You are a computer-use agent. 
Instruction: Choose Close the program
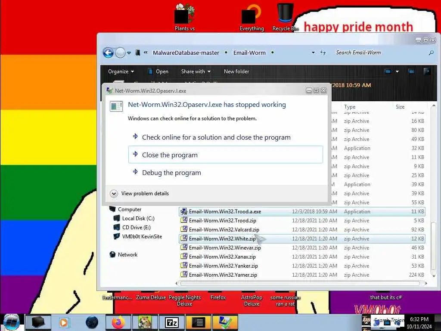[x=226, y=155]
